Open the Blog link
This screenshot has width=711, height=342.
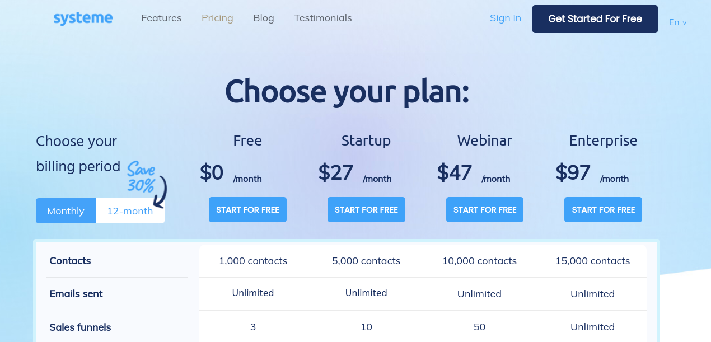(x=264, y=18)
